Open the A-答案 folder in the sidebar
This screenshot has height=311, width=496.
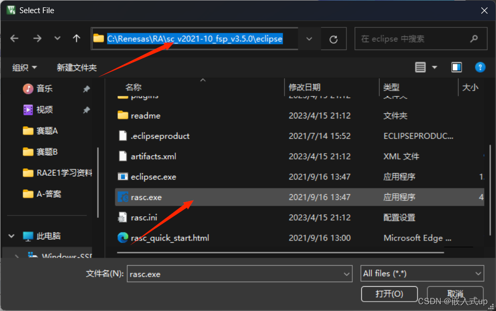pyautogui.click(x=49, y=194)
